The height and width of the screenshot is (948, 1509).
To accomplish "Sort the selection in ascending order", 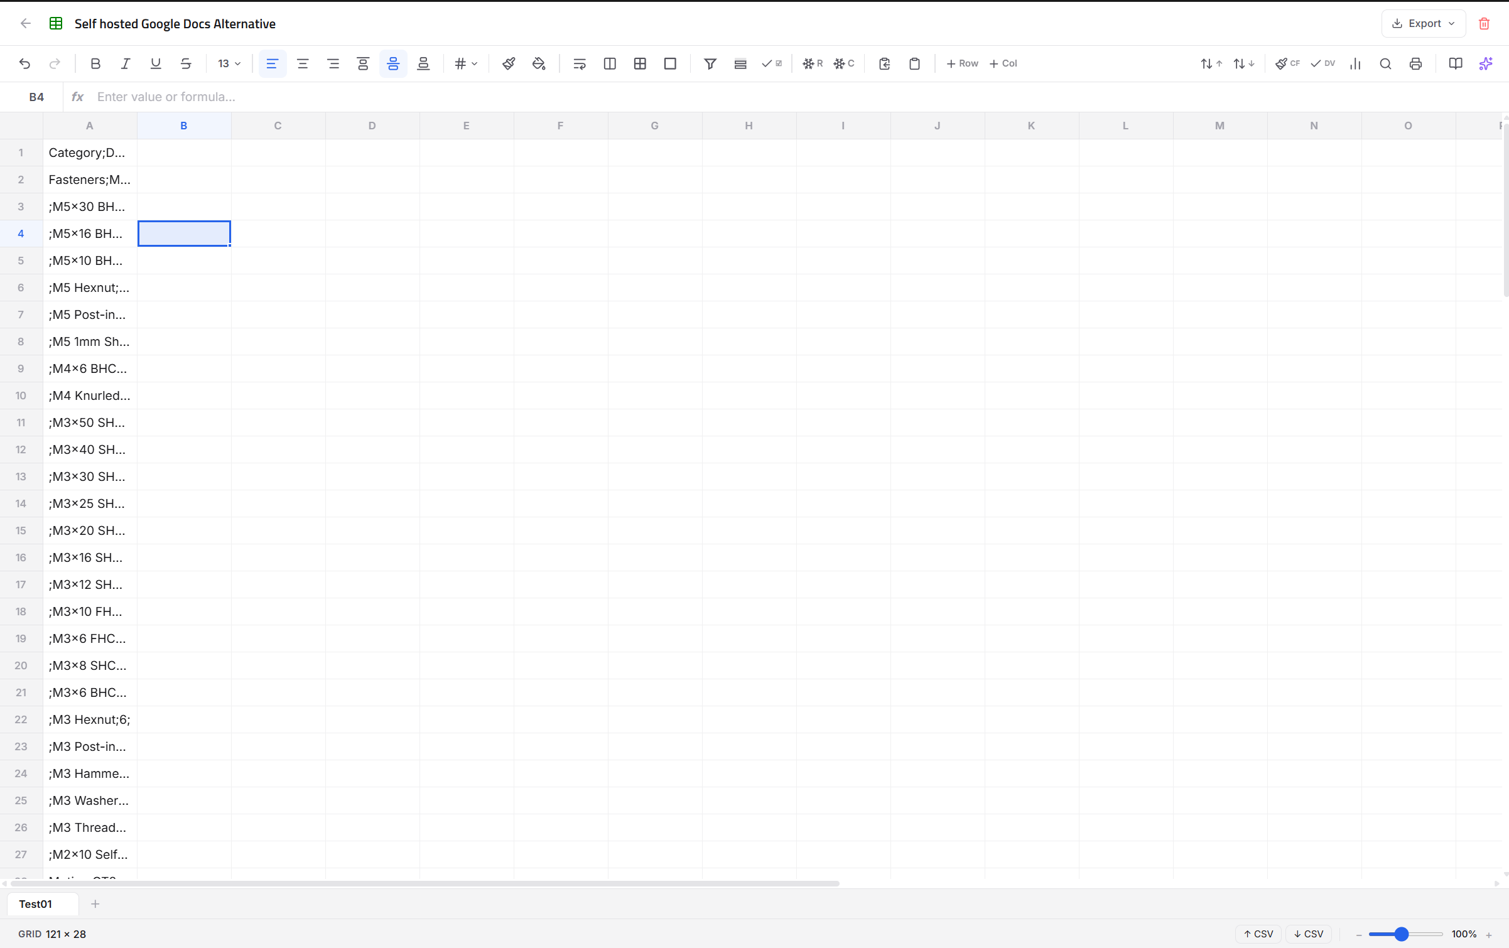I will 1210,63.
